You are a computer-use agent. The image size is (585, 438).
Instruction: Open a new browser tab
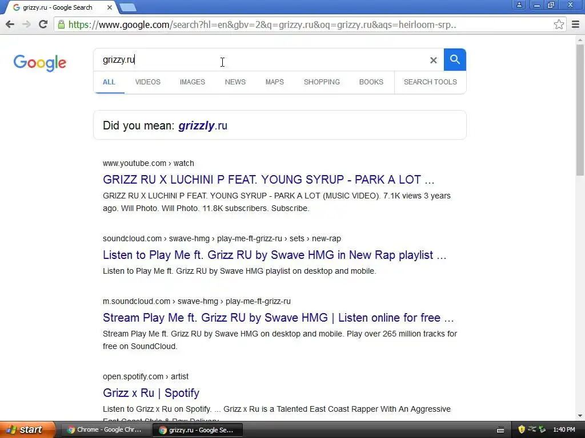(x=128, y=7)
